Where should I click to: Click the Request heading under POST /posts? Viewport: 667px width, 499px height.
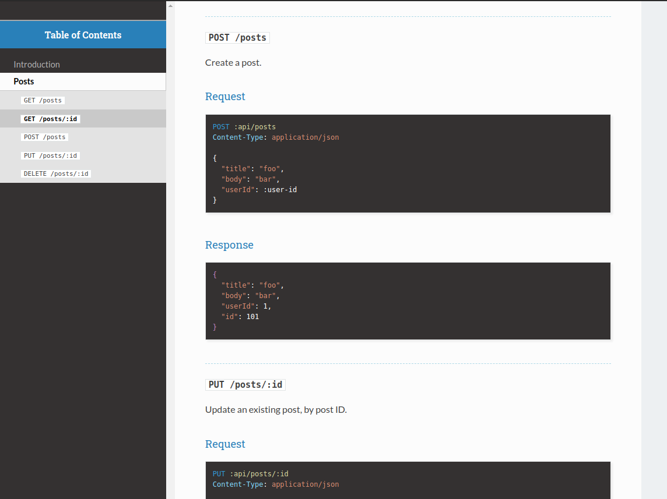225,97
